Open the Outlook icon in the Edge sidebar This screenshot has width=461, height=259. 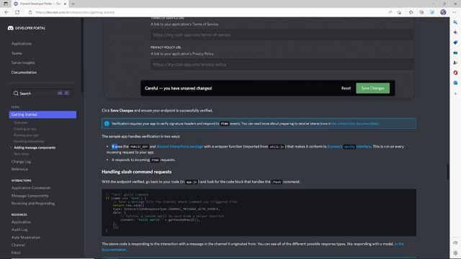click(455, 83)
